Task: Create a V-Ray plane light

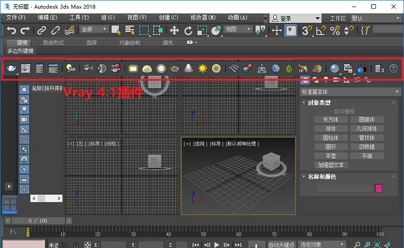Action: click(x=133, y=69)
